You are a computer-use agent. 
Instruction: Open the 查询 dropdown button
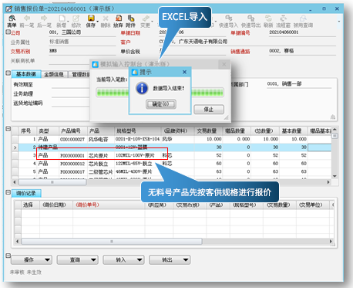tap(77, 260)
